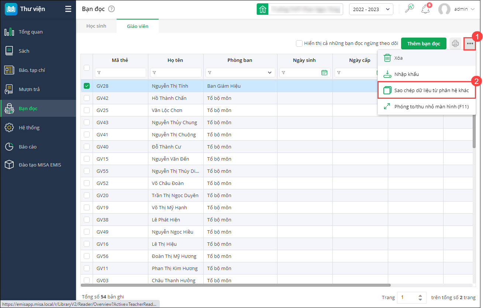Open calendar picker in Ngày sinh filter

(x=324, y=73)
